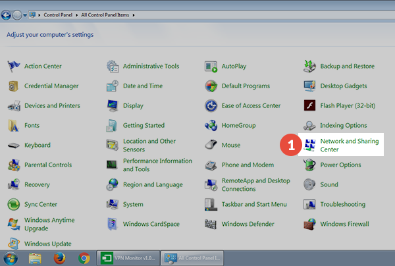Open the Mouse icon

pyautogui.click(x=211, y=145)
